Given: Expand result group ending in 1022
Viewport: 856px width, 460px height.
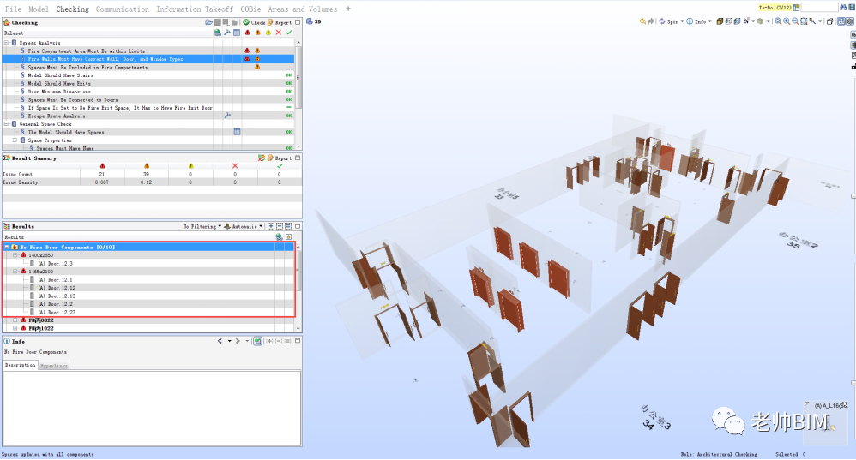Looking at the screenshot, I should tap(15, 329).
